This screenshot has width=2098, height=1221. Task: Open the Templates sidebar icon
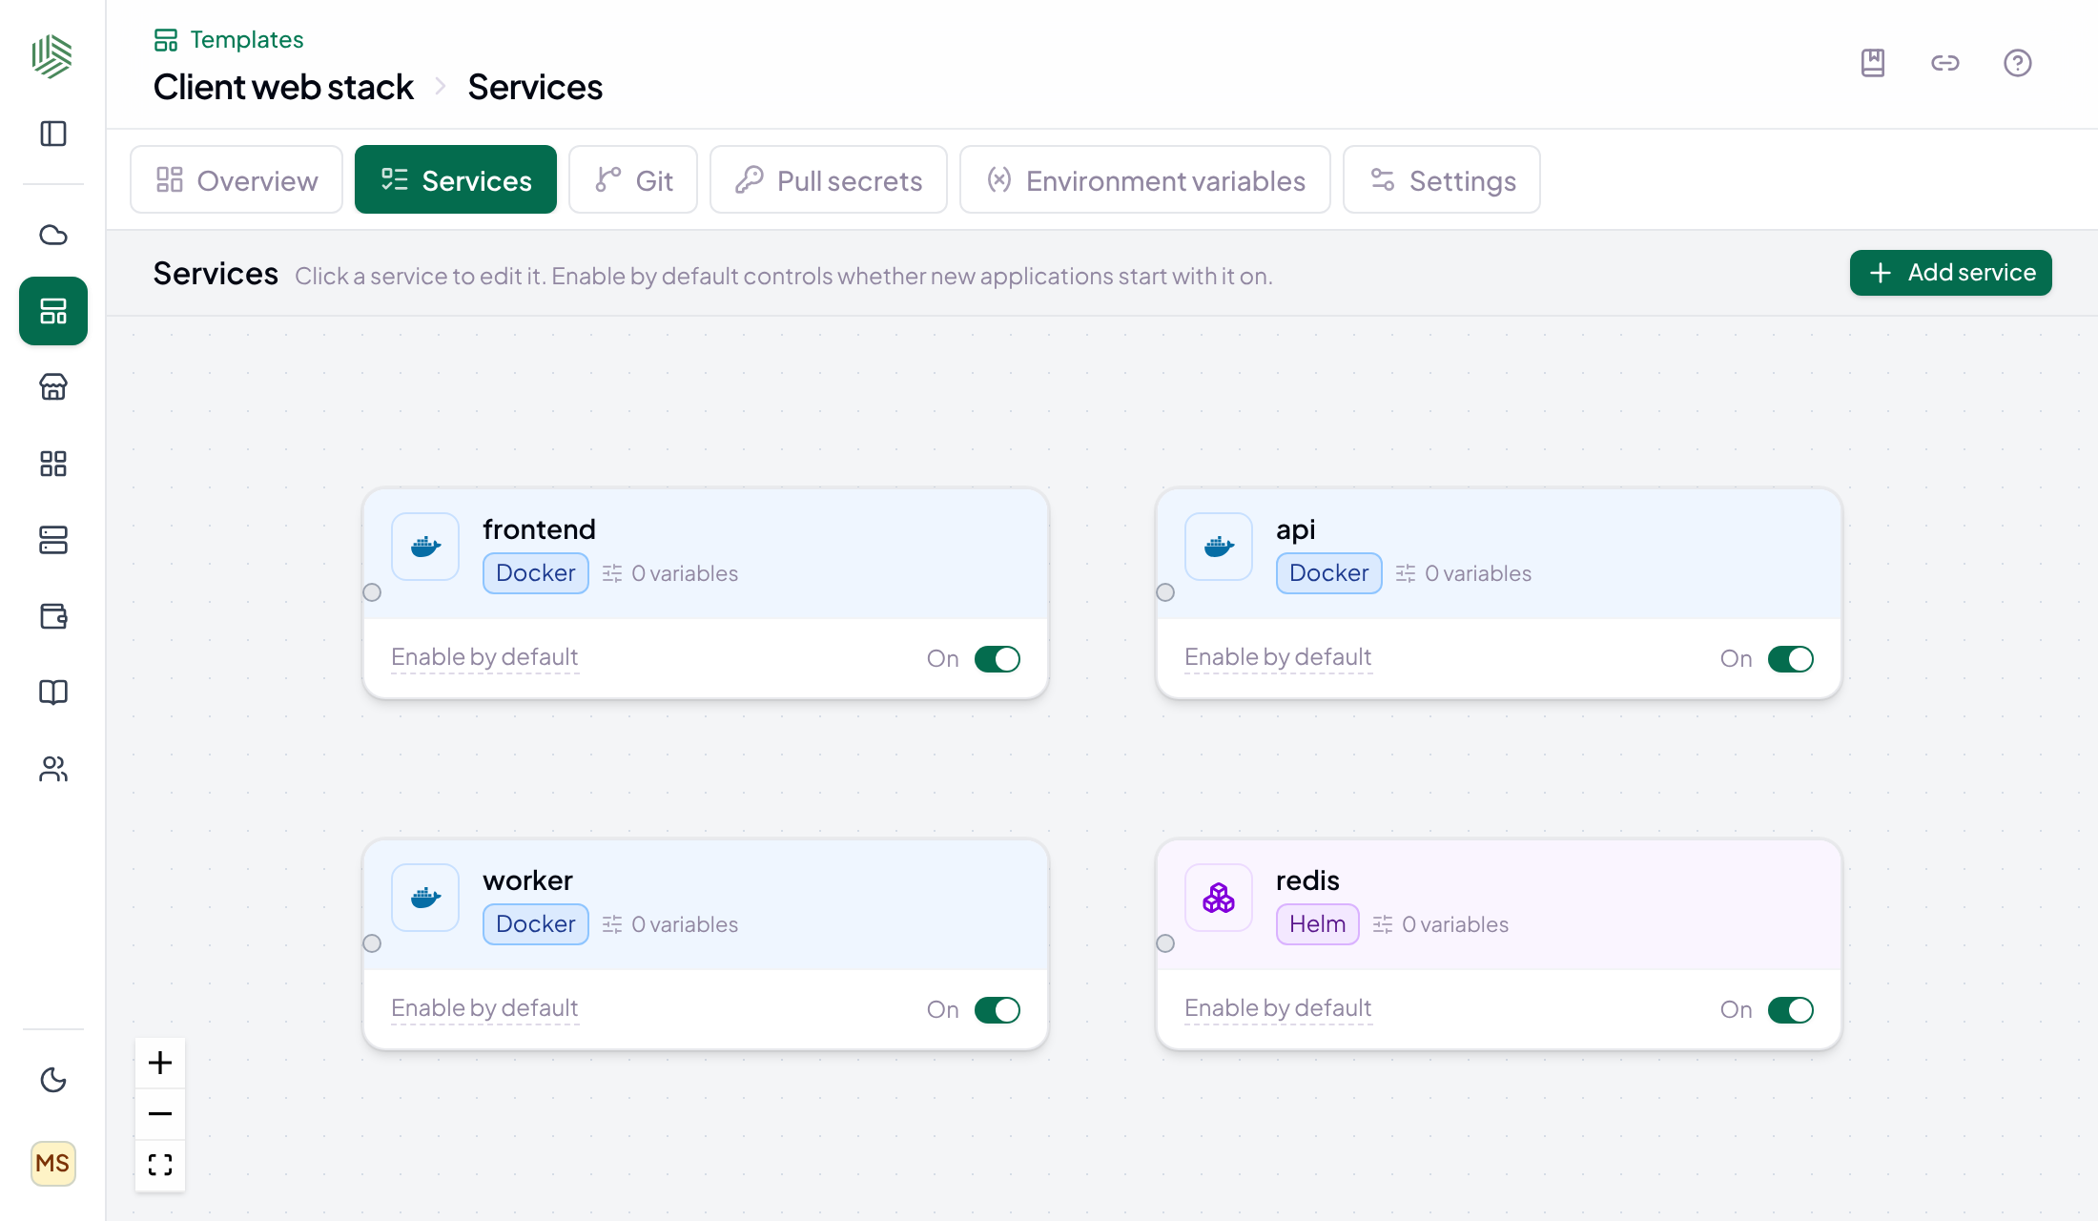53,311
